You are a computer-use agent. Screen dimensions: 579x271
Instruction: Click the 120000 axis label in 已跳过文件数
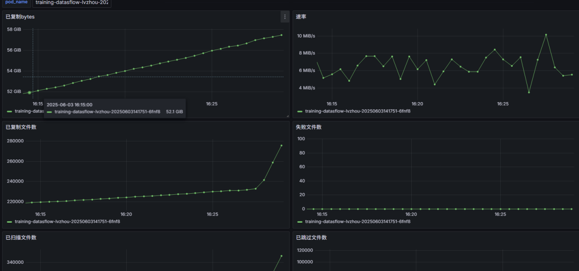click(x=305, y=250)
